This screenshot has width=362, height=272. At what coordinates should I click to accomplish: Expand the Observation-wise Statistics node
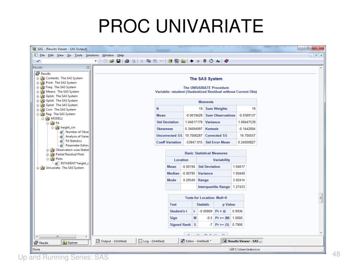(48, 150)
